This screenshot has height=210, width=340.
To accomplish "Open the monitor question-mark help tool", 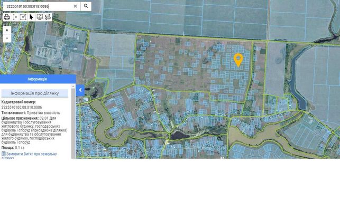I will click(40, 17).
